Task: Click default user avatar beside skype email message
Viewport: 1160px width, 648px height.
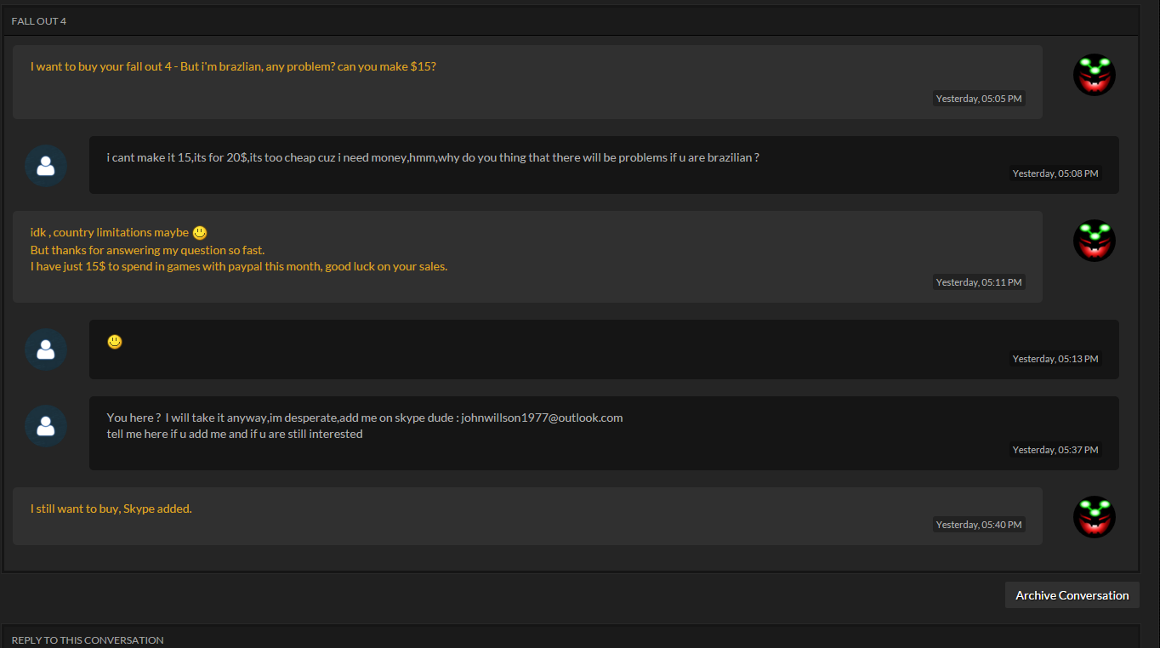Action: 46,426
